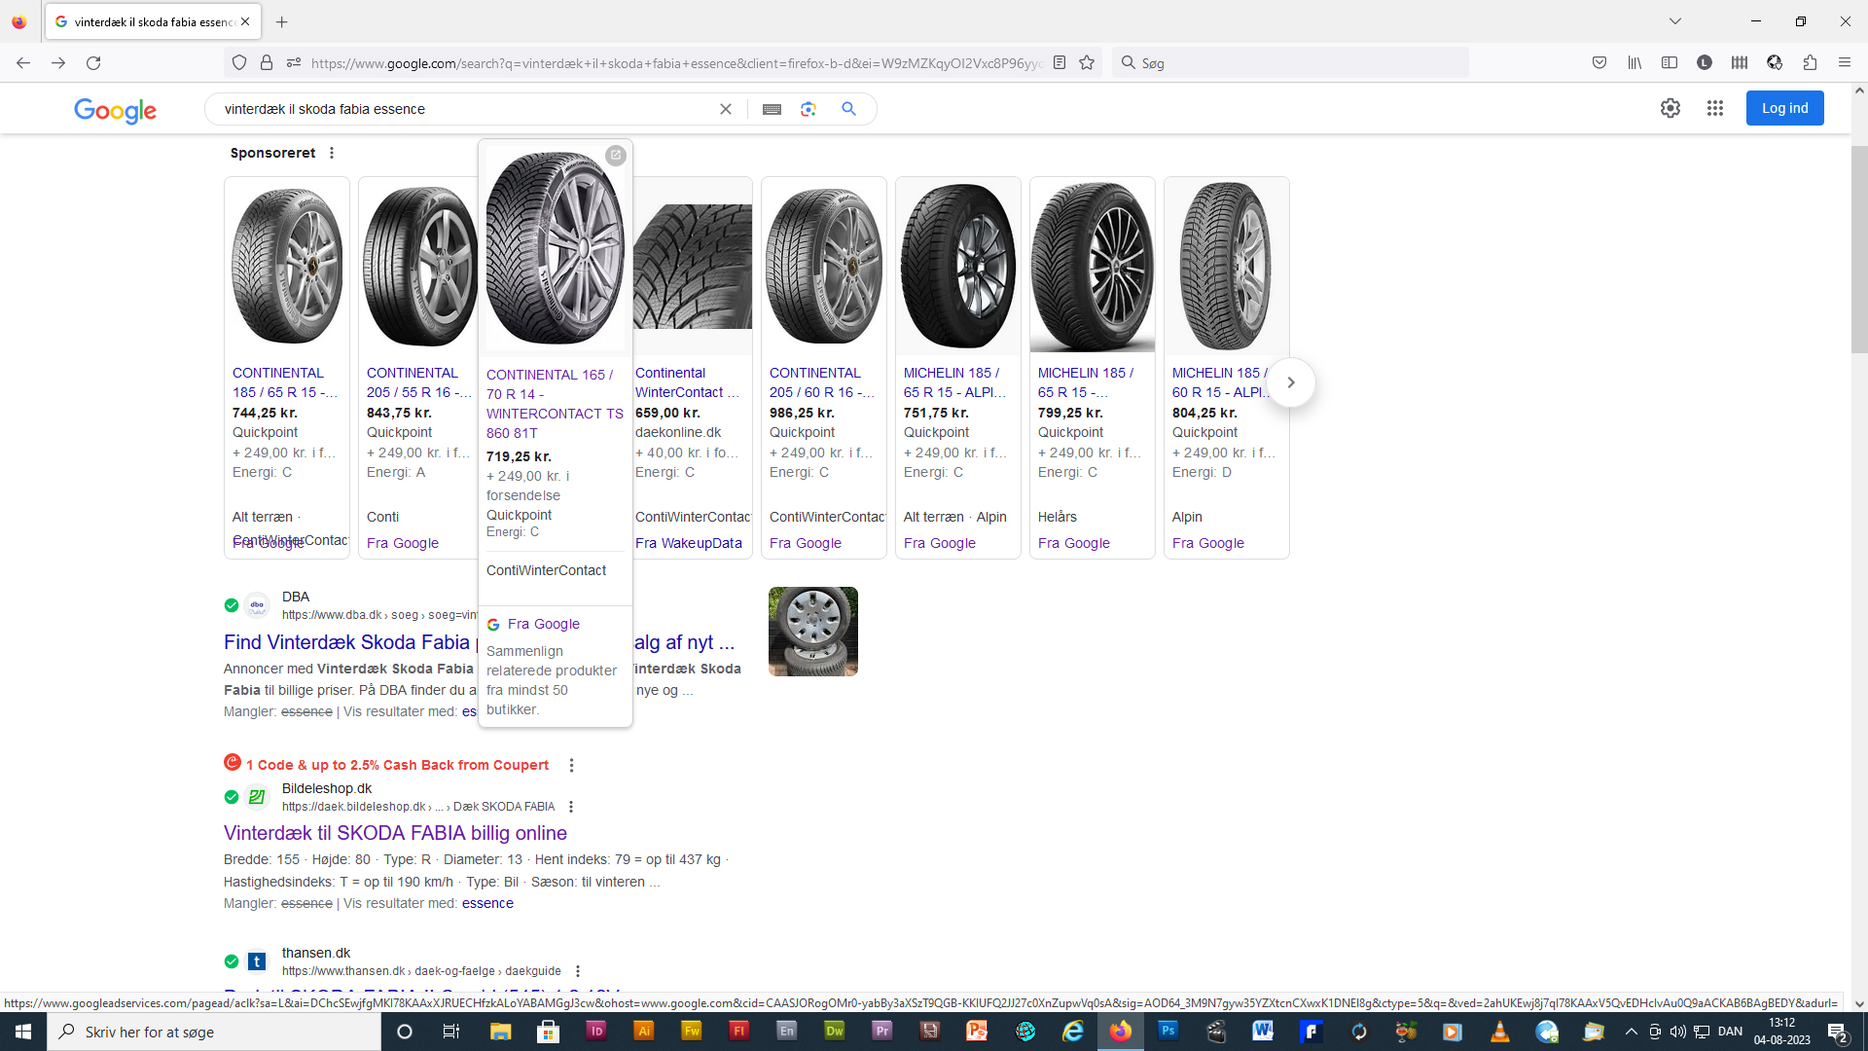Image resolution: width=1868 pixels, height=1051 pixels.
Task: Close the vinterdæk search tab
Action: 245,21
